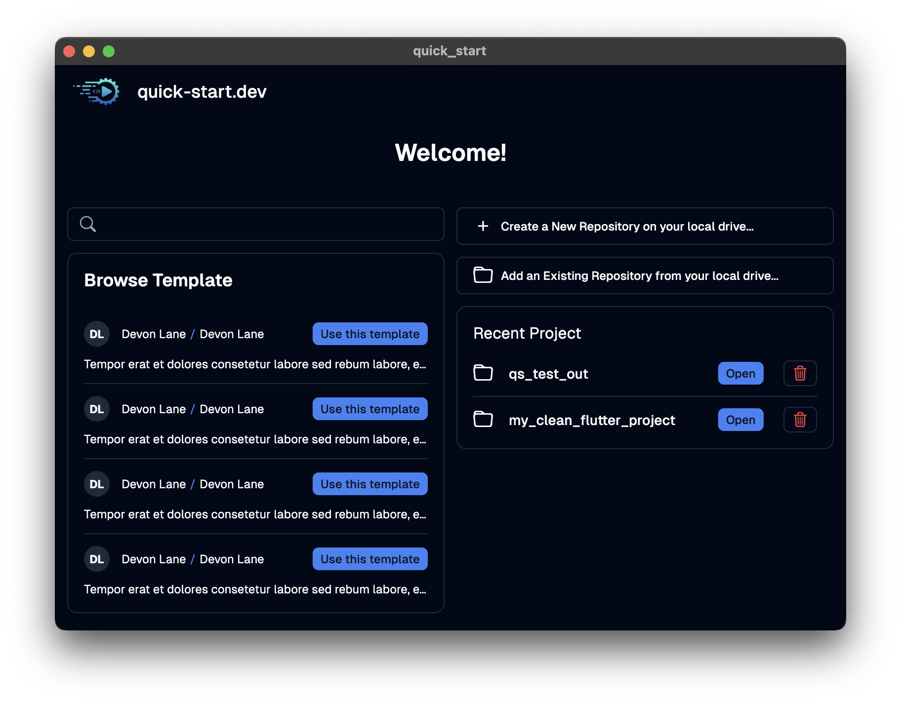901x703 pixels.
Task: Use the second template in Browse Template
Action: [369, 409]
